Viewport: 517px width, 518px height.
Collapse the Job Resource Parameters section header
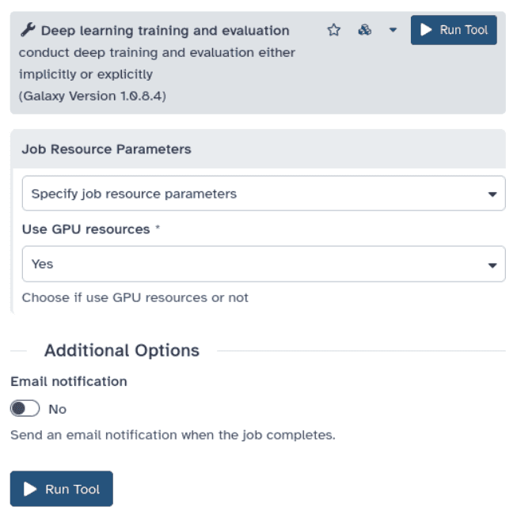click(x=106, y=149)
